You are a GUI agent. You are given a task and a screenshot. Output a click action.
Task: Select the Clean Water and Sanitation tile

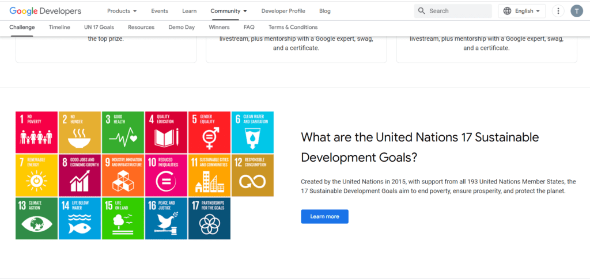(x=252, y=132)
